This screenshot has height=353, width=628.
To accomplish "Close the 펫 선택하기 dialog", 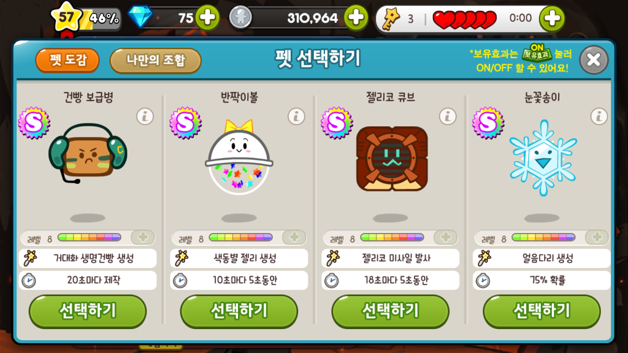I will [x=594, y=60].
